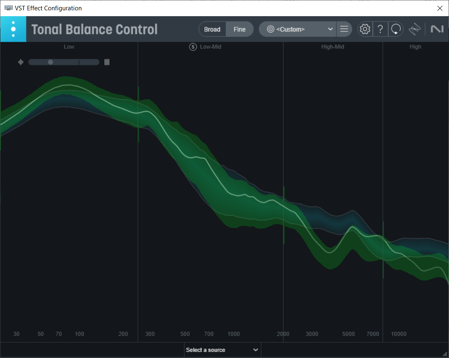The image size is (449, 358).
Task: Click the High-Mid band label
Action: pyautogui.click(x=333, y=47)
